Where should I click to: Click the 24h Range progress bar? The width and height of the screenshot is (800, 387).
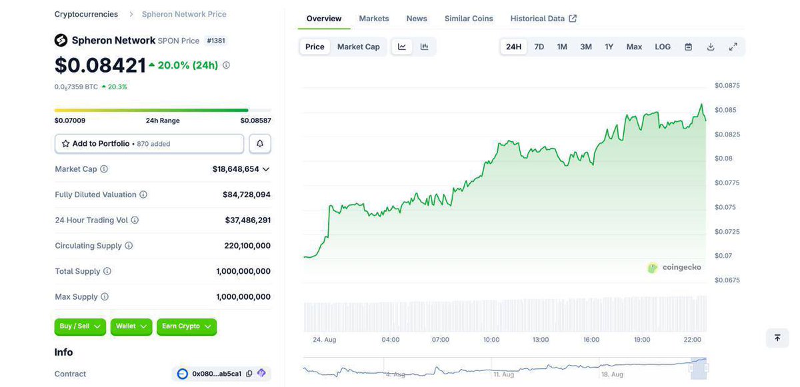(x=163, y=110)
